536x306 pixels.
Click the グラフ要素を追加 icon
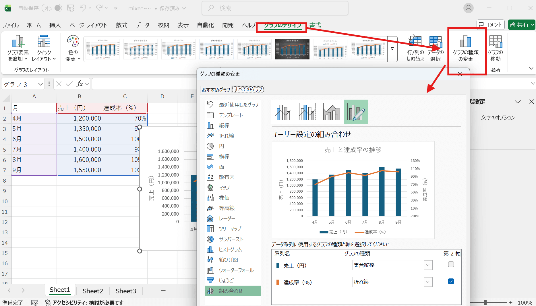[x=18, y=42]
